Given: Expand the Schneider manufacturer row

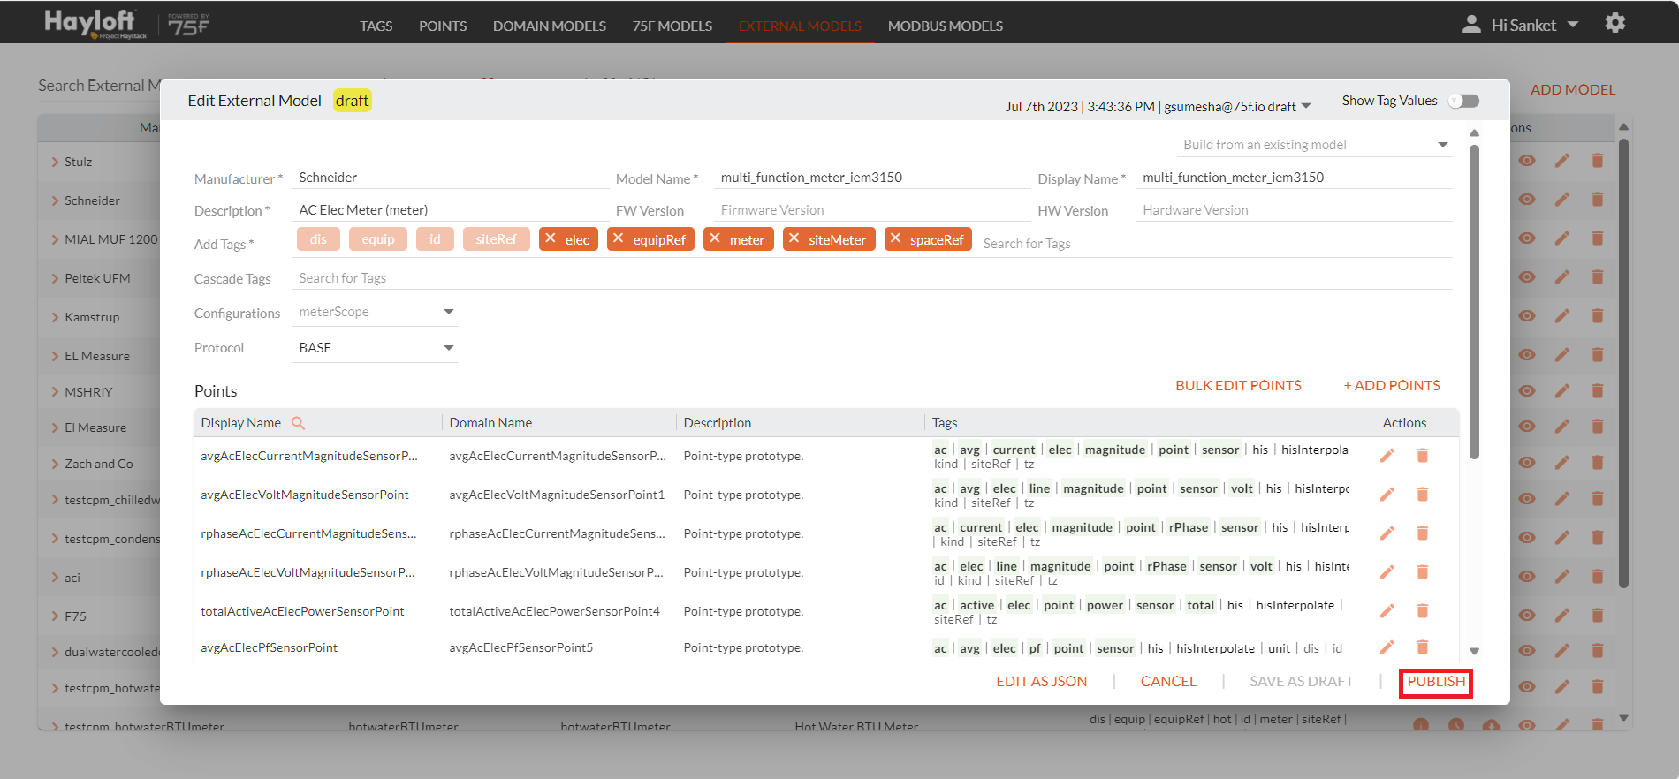Looking at the screenshot, I should pyautogui.click(x=55, y=200).
